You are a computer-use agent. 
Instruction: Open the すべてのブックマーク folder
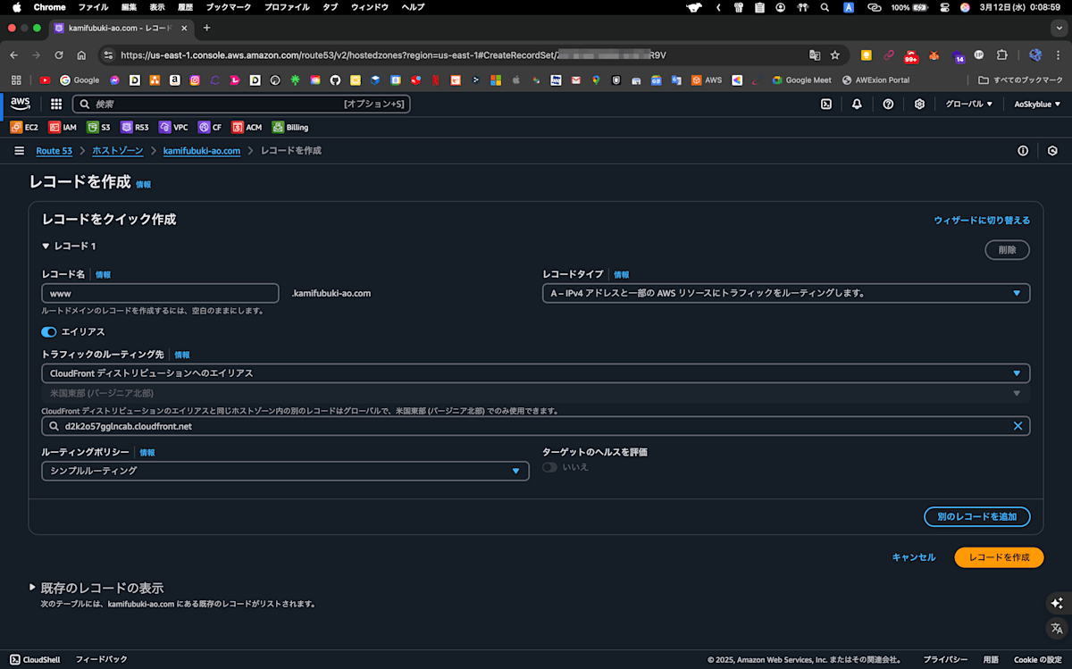click(1020, 79)
